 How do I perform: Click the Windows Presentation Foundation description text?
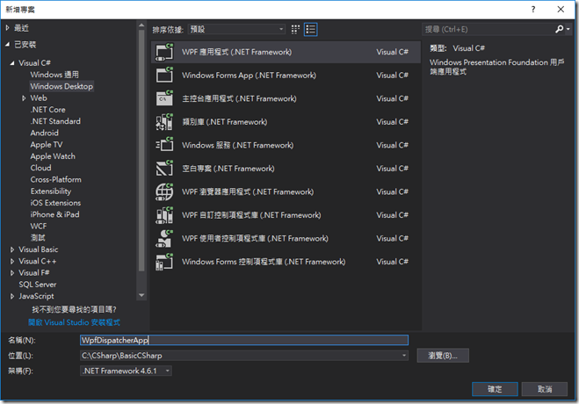[497, 67]
